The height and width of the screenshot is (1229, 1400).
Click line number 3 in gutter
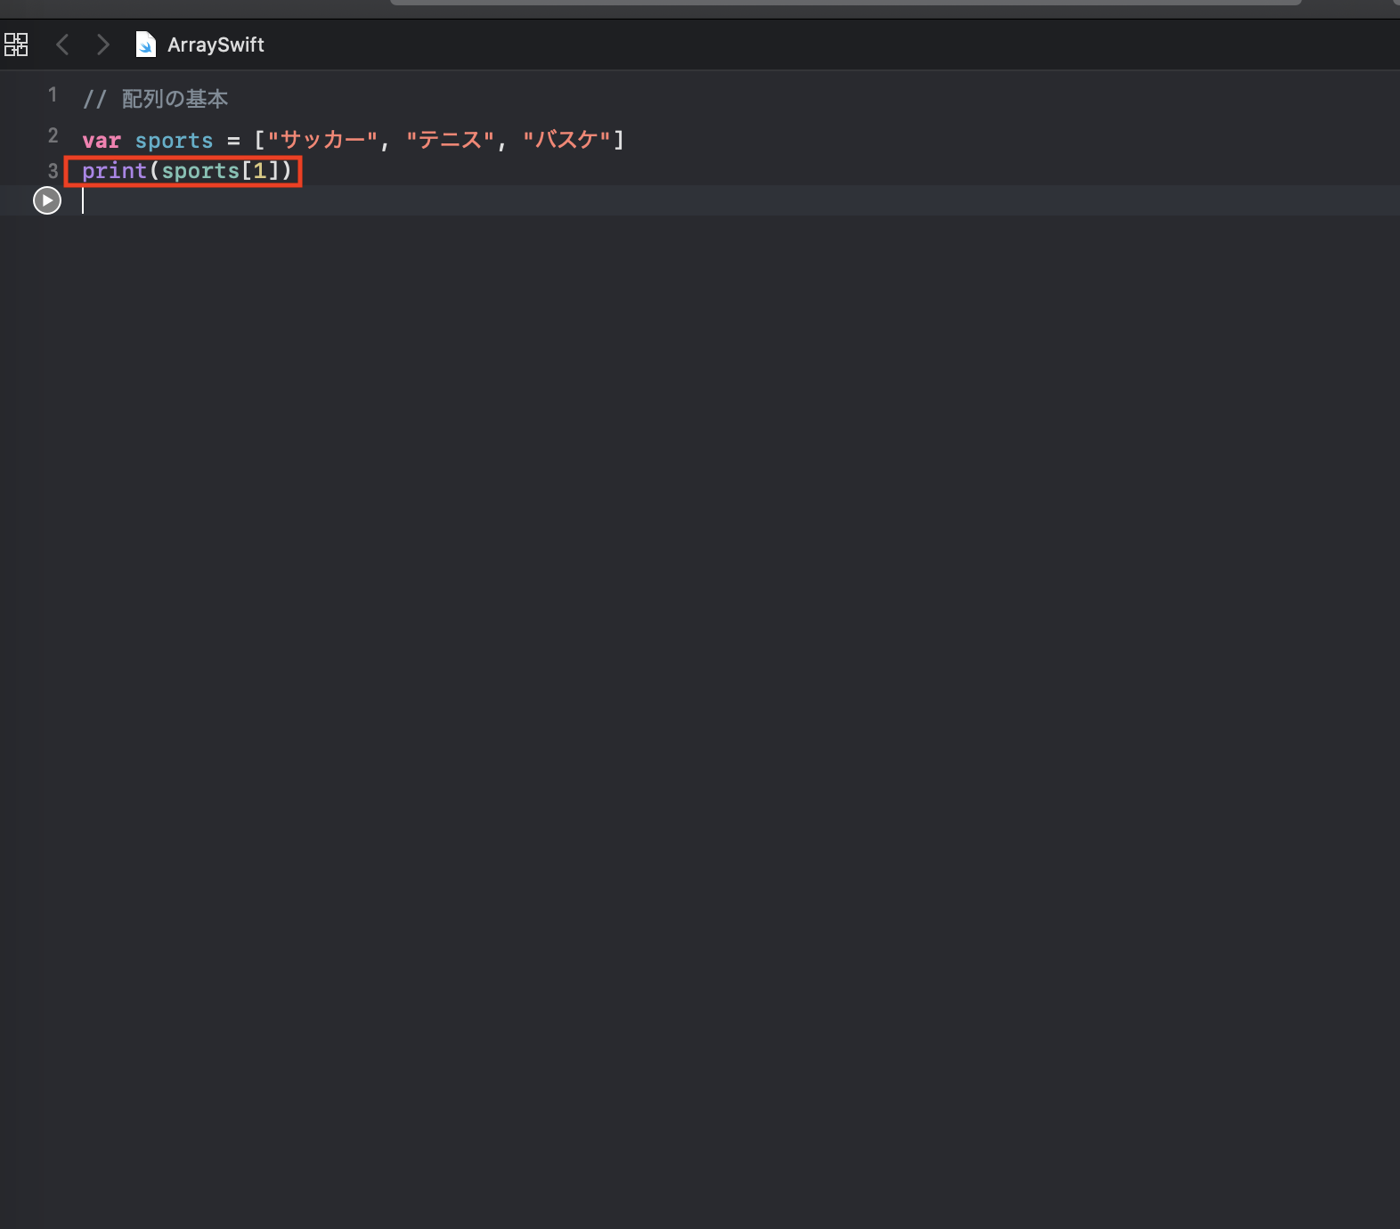pos(53,171)
